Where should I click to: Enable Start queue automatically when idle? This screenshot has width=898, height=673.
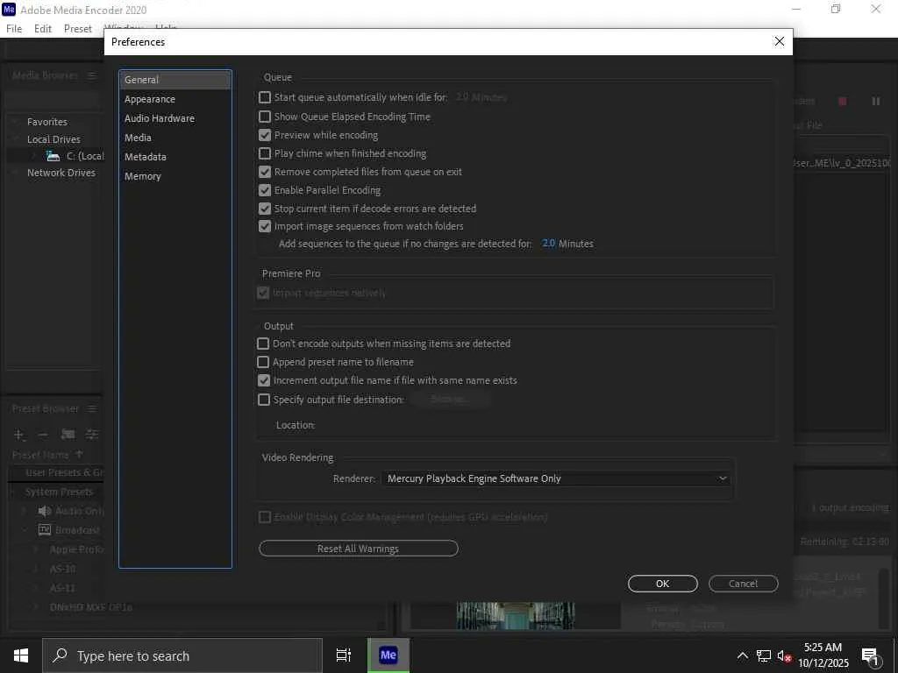point(265,97)
